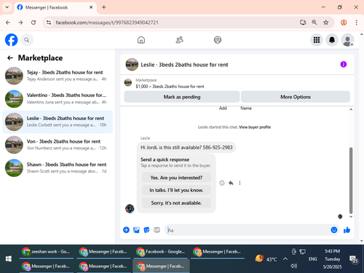364x273 pixels.
Task: Open the account profile avatar menu
Action: tap(347, 40)
